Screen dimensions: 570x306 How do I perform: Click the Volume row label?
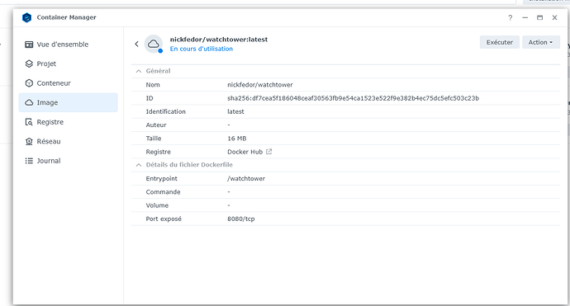157,205
